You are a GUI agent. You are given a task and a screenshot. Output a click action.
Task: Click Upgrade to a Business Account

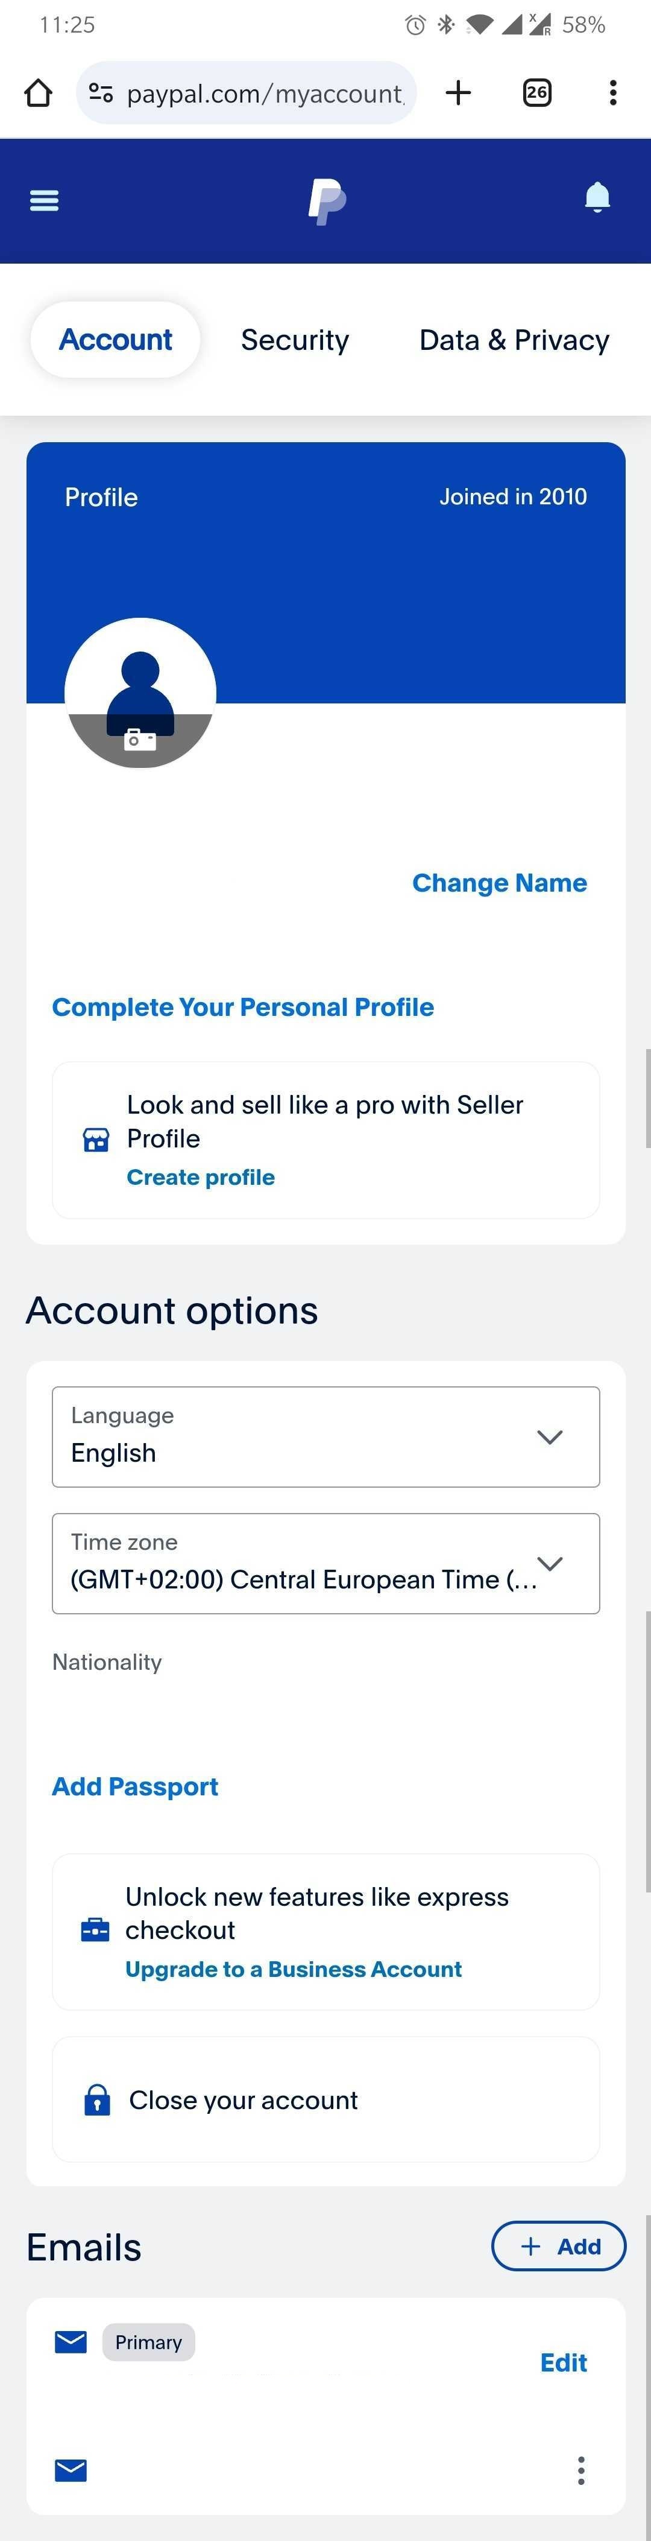pyautogui.click(x=292, y=1970)
